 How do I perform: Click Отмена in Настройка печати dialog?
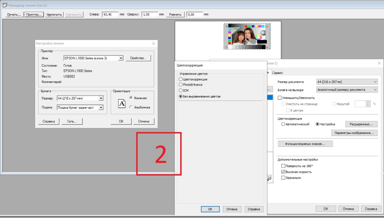pyautogui.click(x=144, y=121)
